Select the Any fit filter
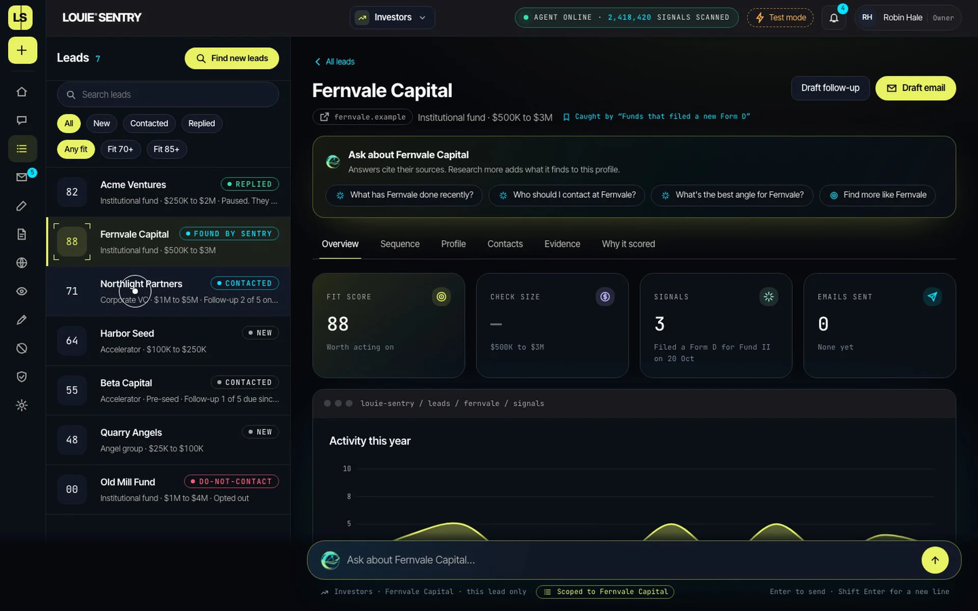978x611 pixels. pos(76,149)
